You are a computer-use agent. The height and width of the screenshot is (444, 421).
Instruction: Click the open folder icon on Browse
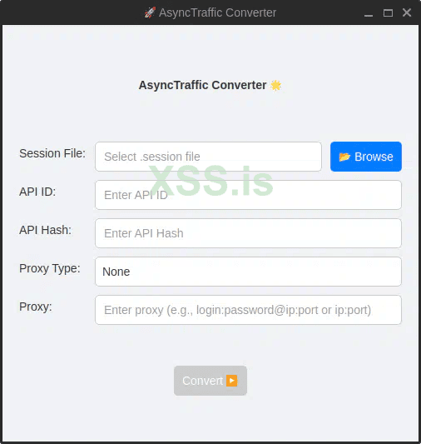(x=344, y=157)
